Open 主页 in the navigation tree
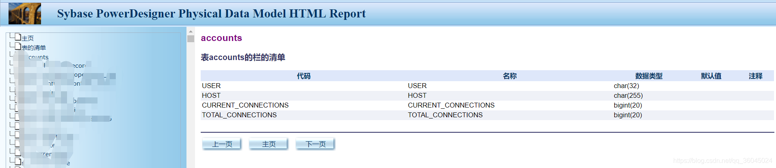 pos(28,38)
